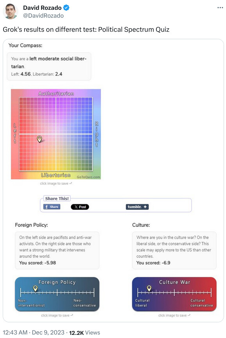Click the 12.2K Views count
This screenshot has height=338, width=226.
click(x=84, y=333)
